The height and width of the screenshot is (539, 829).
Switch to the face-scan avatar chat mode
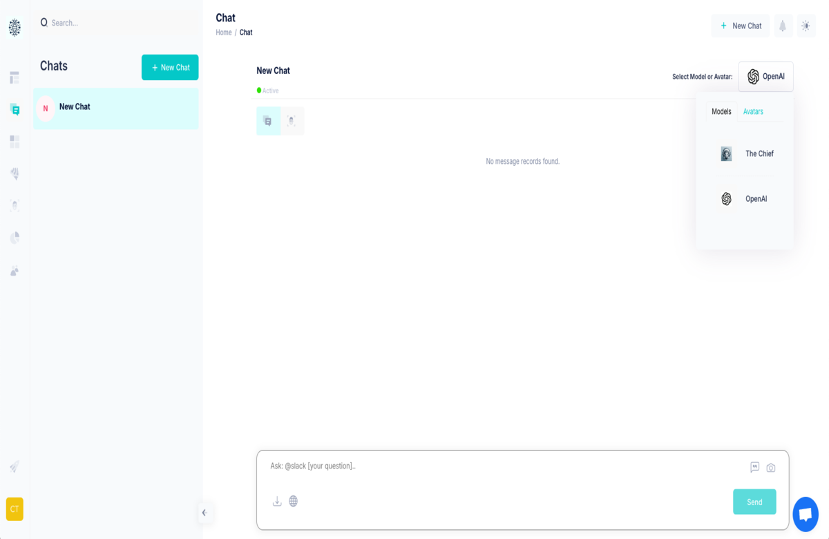(x=292, y=121)
